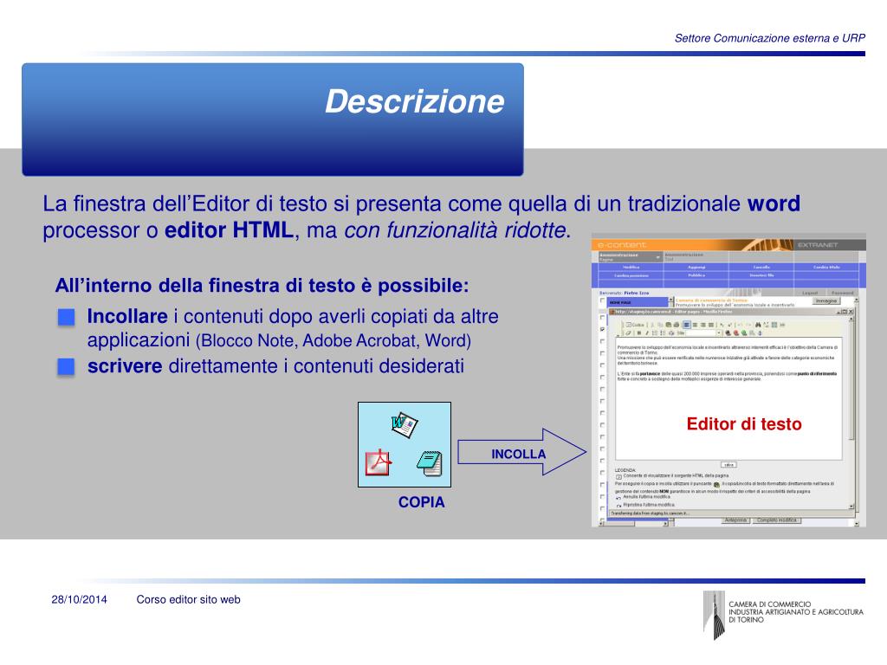
Task: Select the justify alignment icon in editor toolbar
Action: point(711,326)
